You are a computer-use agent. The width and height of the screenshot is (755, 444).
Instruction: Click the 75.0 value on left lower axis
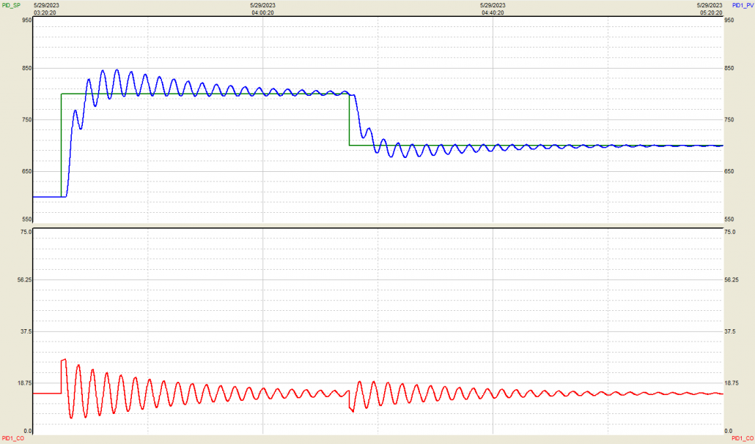25,232
